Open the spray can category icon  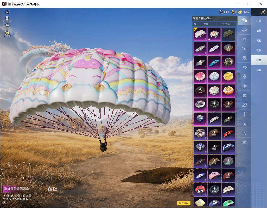coord(245,114)
